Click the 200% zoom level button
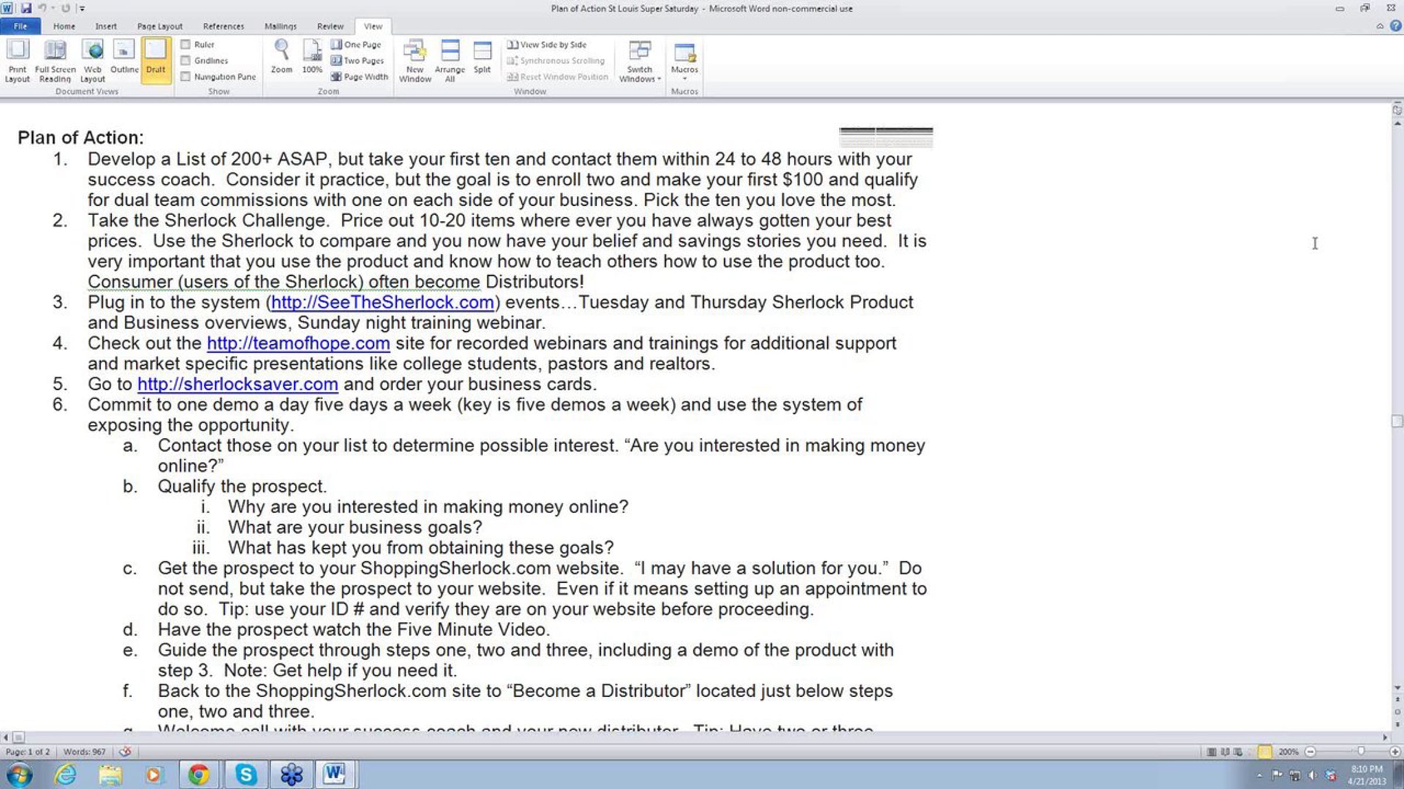Viewport: 1404px width, 789px height. [1288, 752]
